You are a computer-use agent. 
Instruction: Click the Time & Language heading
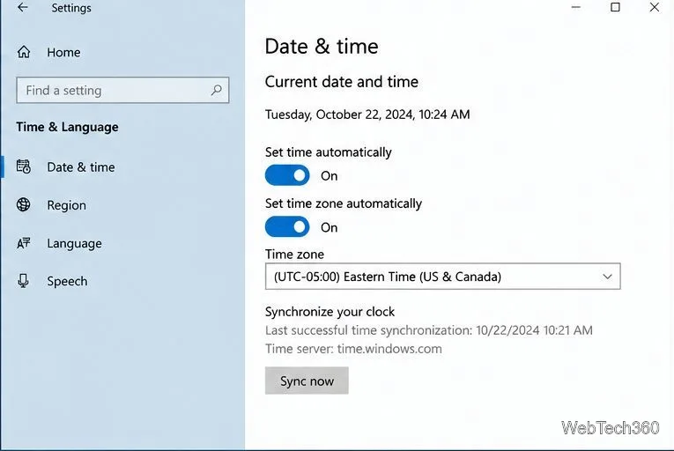click(x=68, y=127)
